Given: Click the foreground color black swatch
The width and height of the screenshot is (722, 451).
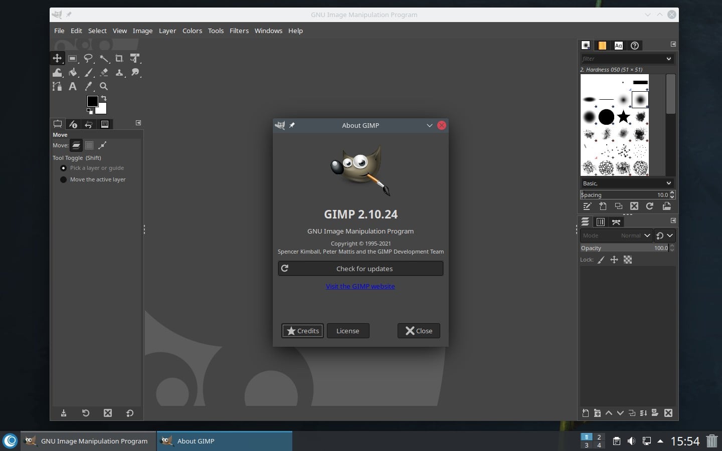Looking at the screenshot, I should pos(92,101).
